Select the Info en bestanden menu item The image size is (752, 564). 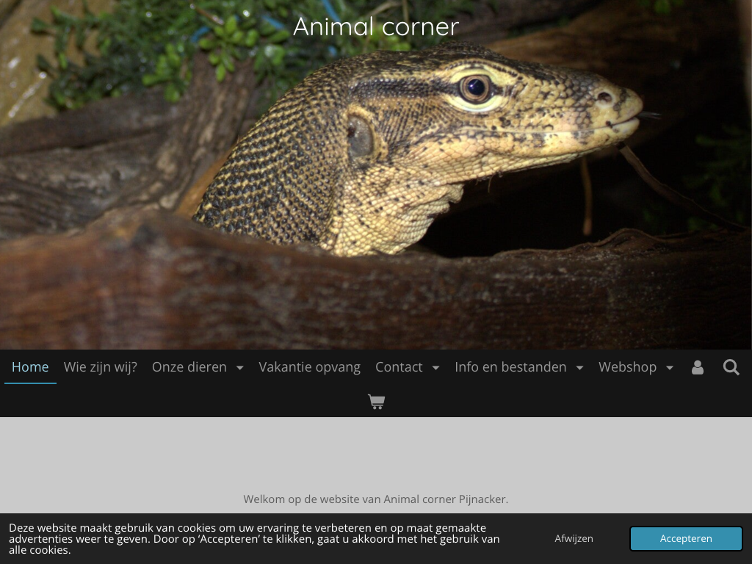[510, 367]
